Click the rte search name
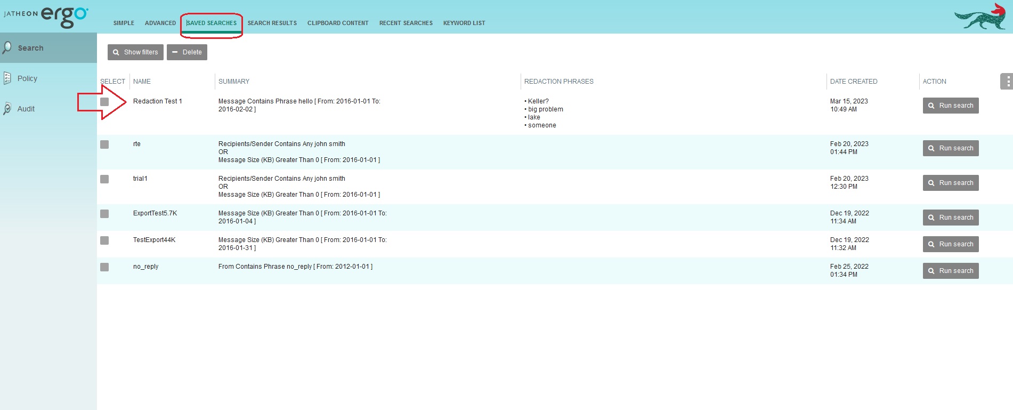The width and height of the screenshot is (1013, 410). [x=137, y=144]
